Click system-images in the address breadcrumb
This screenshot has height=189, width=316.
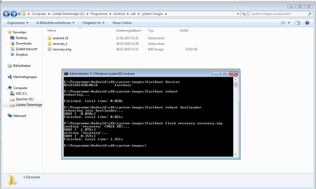click(x=152, y=14)
